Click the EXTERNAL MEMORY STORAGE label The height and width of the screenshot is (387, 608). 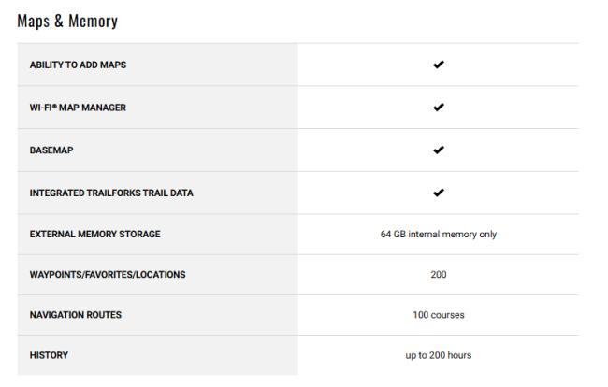pyautogui.click(x=95, y=234)
